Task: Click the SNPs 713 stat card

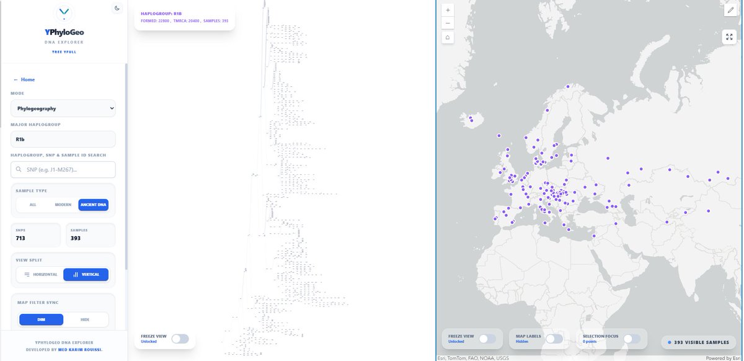Action: pos(36,235)
